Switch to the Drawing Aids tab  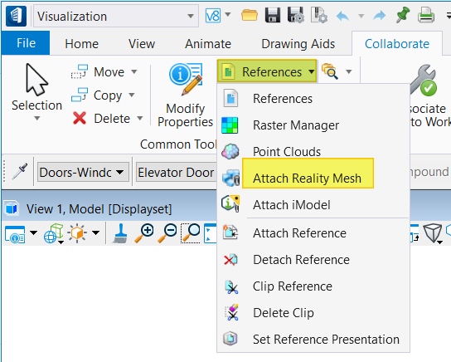coord(298,44)
